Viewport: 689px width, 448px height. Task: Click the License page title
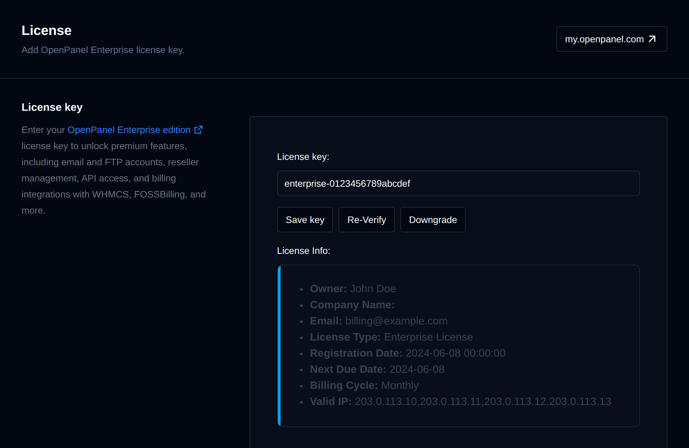46,31
